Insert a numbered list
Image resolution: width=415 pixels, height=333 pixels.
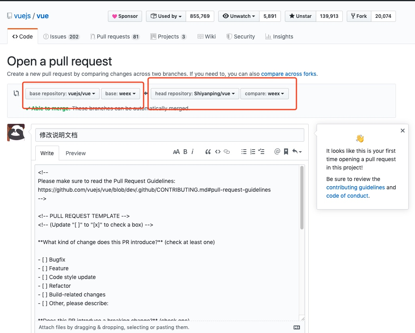point(253,152)
